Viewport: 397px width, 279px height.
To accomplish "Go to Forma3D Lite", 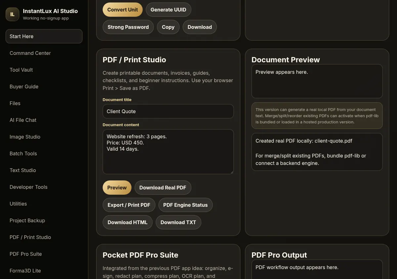I will 44,271.
